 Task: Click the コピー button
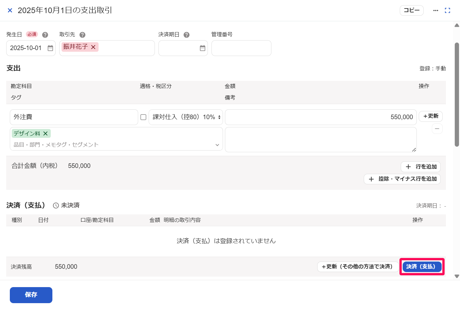[412, 10]
